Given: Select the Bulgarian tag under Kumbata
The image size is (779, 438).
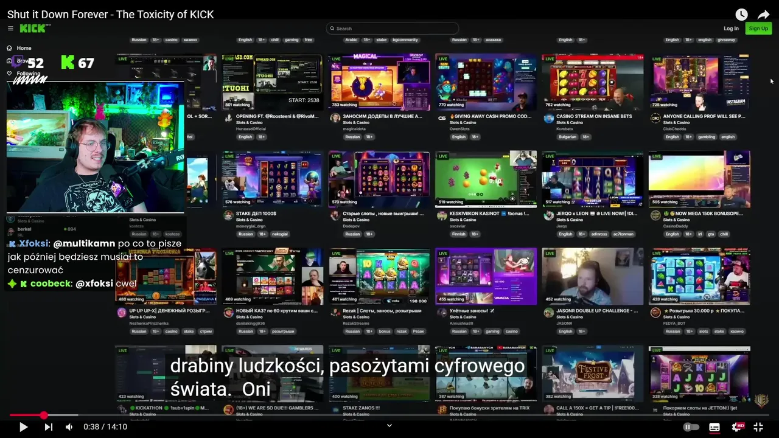Looking at the screenshot, I should [566, 137].
